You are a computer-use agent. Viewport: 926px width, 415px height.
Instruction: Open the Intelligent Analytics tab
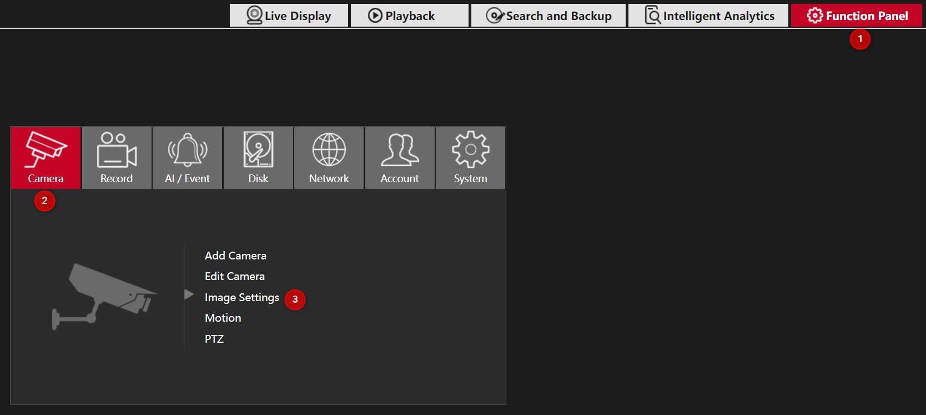pos(708,16)
